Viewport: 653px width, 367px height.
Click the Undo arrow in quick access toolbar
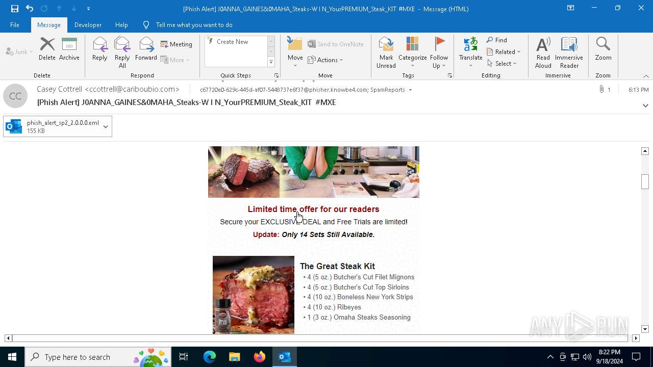[x=30, y=8]
